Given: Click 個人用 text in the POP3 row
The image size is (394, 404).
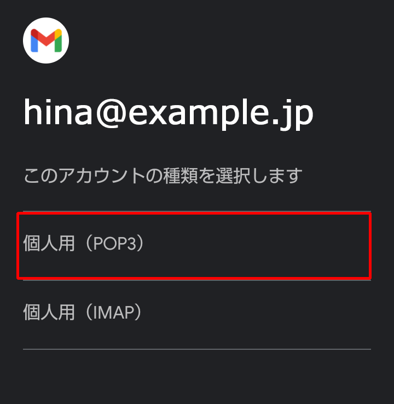Looking at the screenshot, I should point(49,243).
